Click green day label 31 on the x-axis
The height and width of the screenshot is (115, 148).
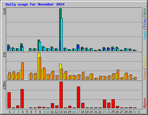pyautogui.click(x=139, y=112)
